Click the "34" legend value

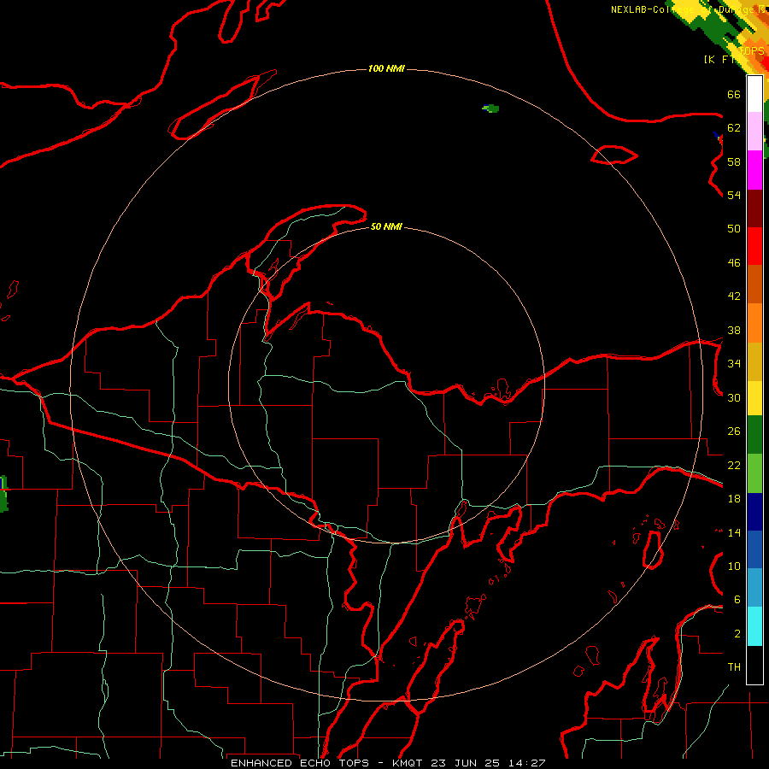pos(734,364)
